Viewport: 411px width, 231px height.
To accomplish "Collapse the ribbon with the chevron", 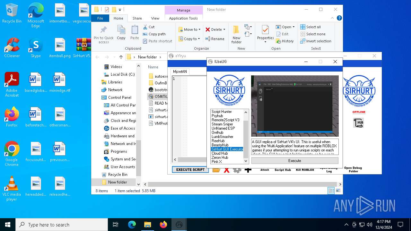I will point(332,18).
